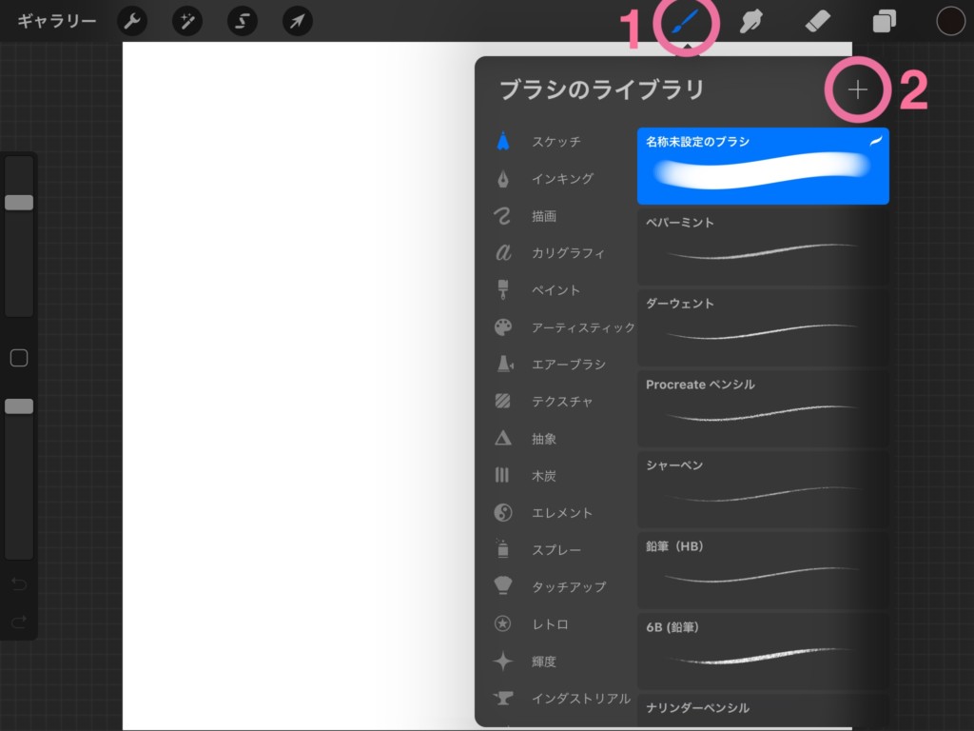Click the Airbrush nozzle icon

(505, 364)
